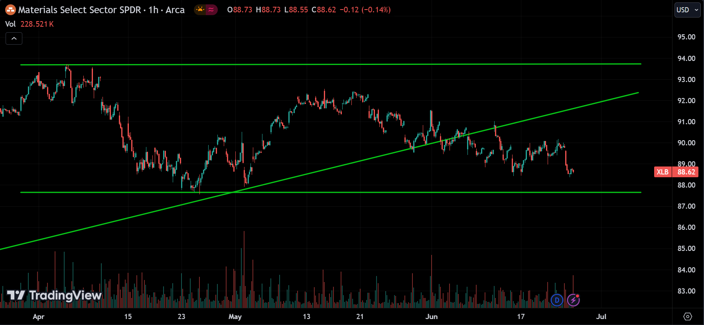Open chart settings gear icon

coord(688,317)
